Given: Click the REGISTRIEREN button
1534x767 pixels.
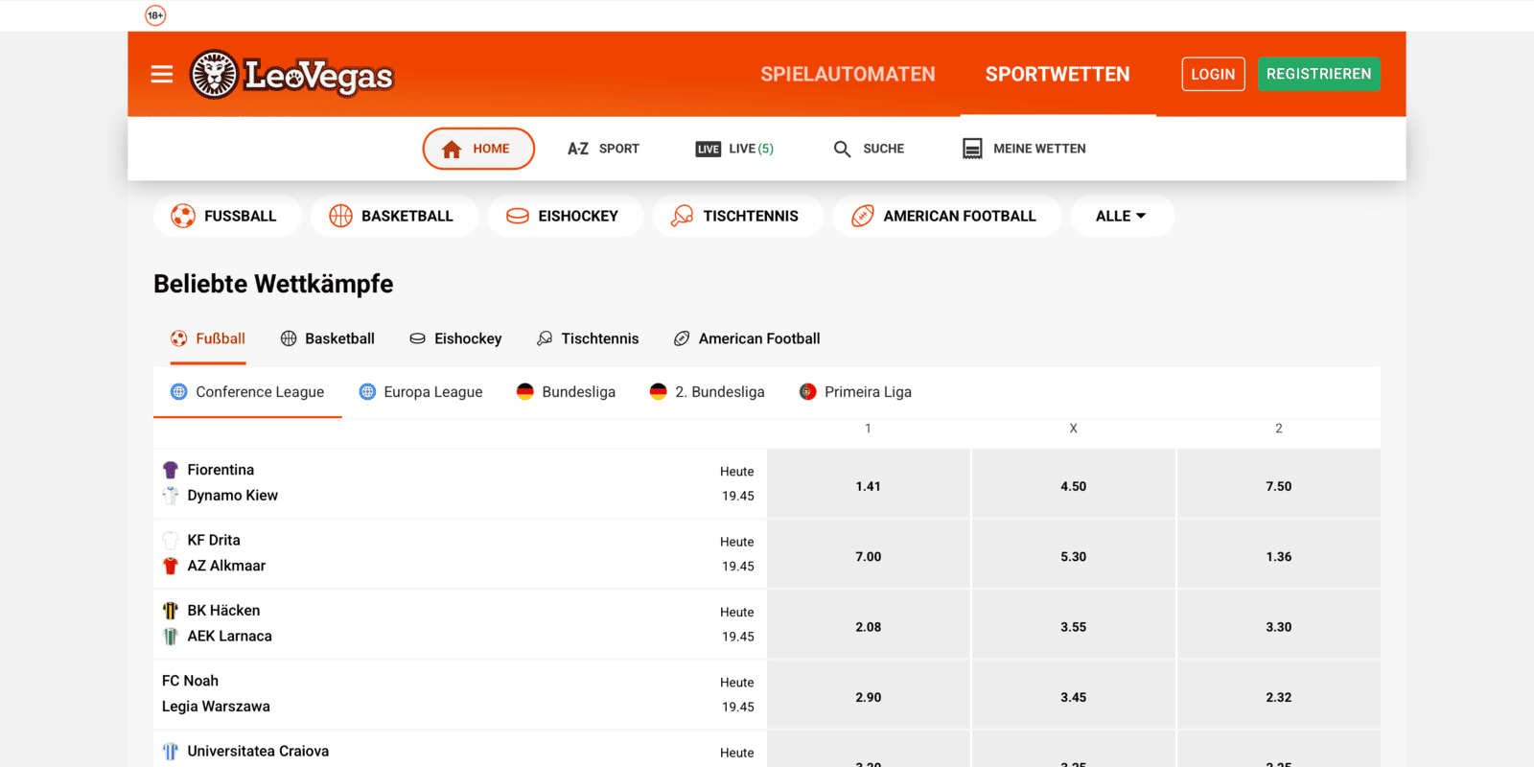Looking at the screenshot, I should pos(1318,74).
